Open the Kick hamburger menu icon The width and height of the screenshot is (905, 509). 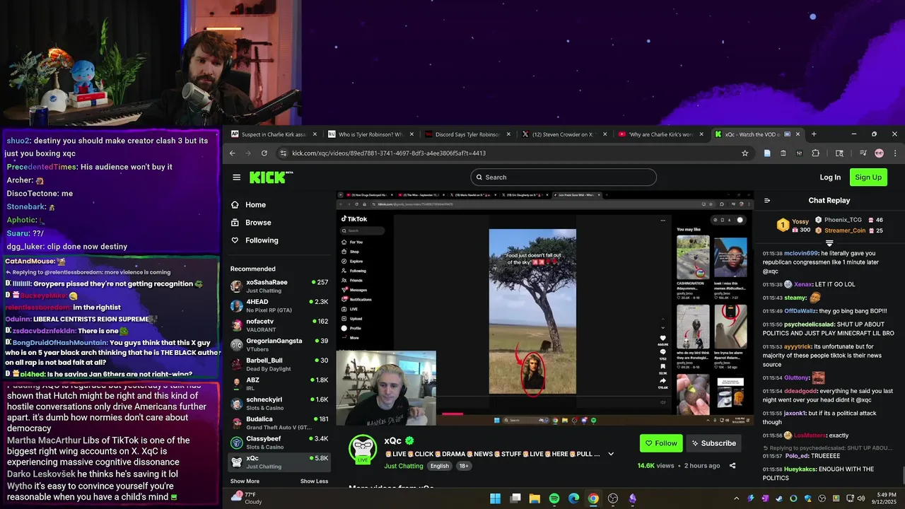coord(236,177)
